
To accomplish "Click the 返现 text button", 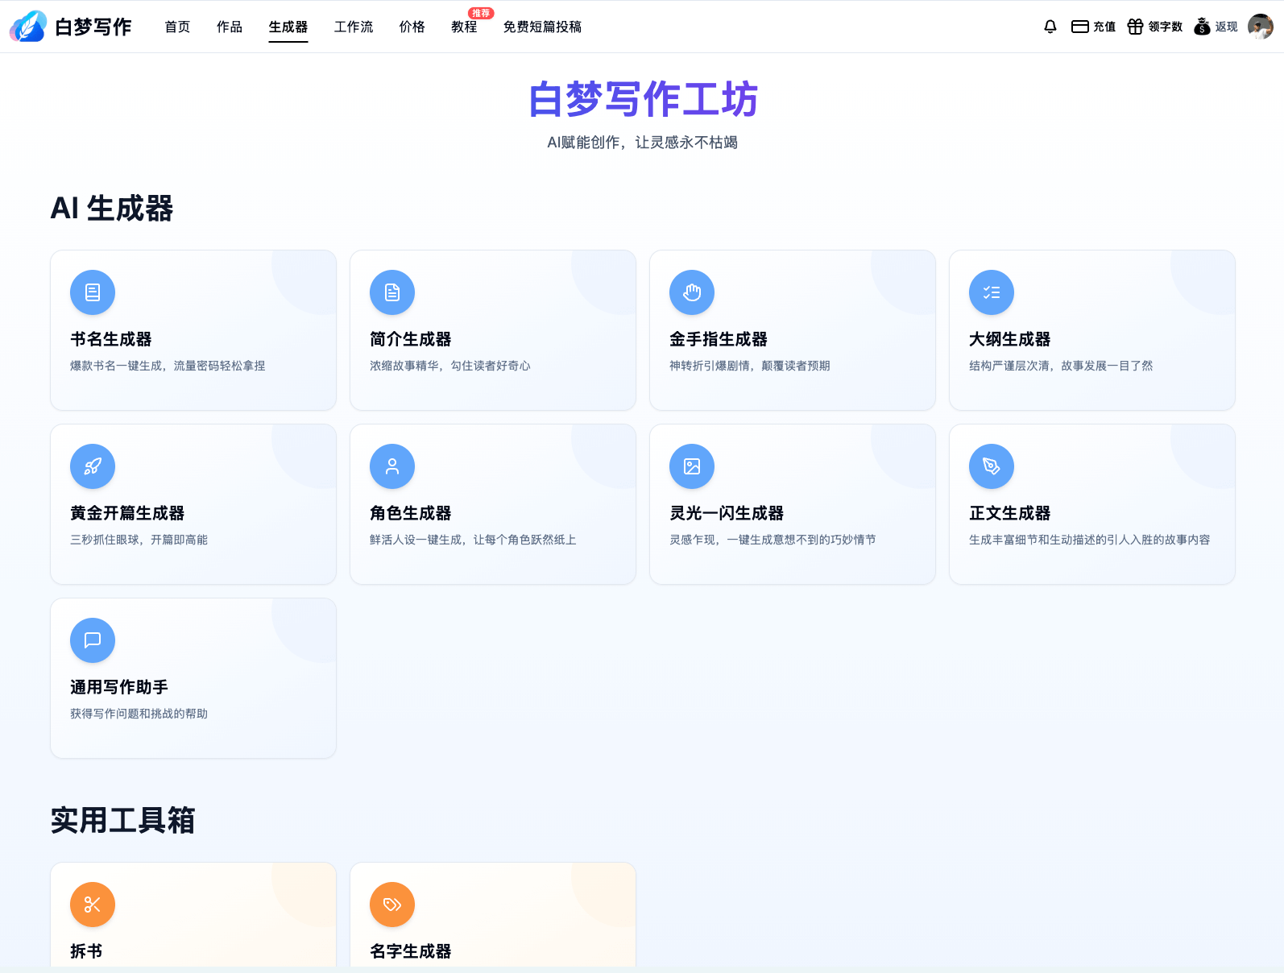I will (1227, 27).
